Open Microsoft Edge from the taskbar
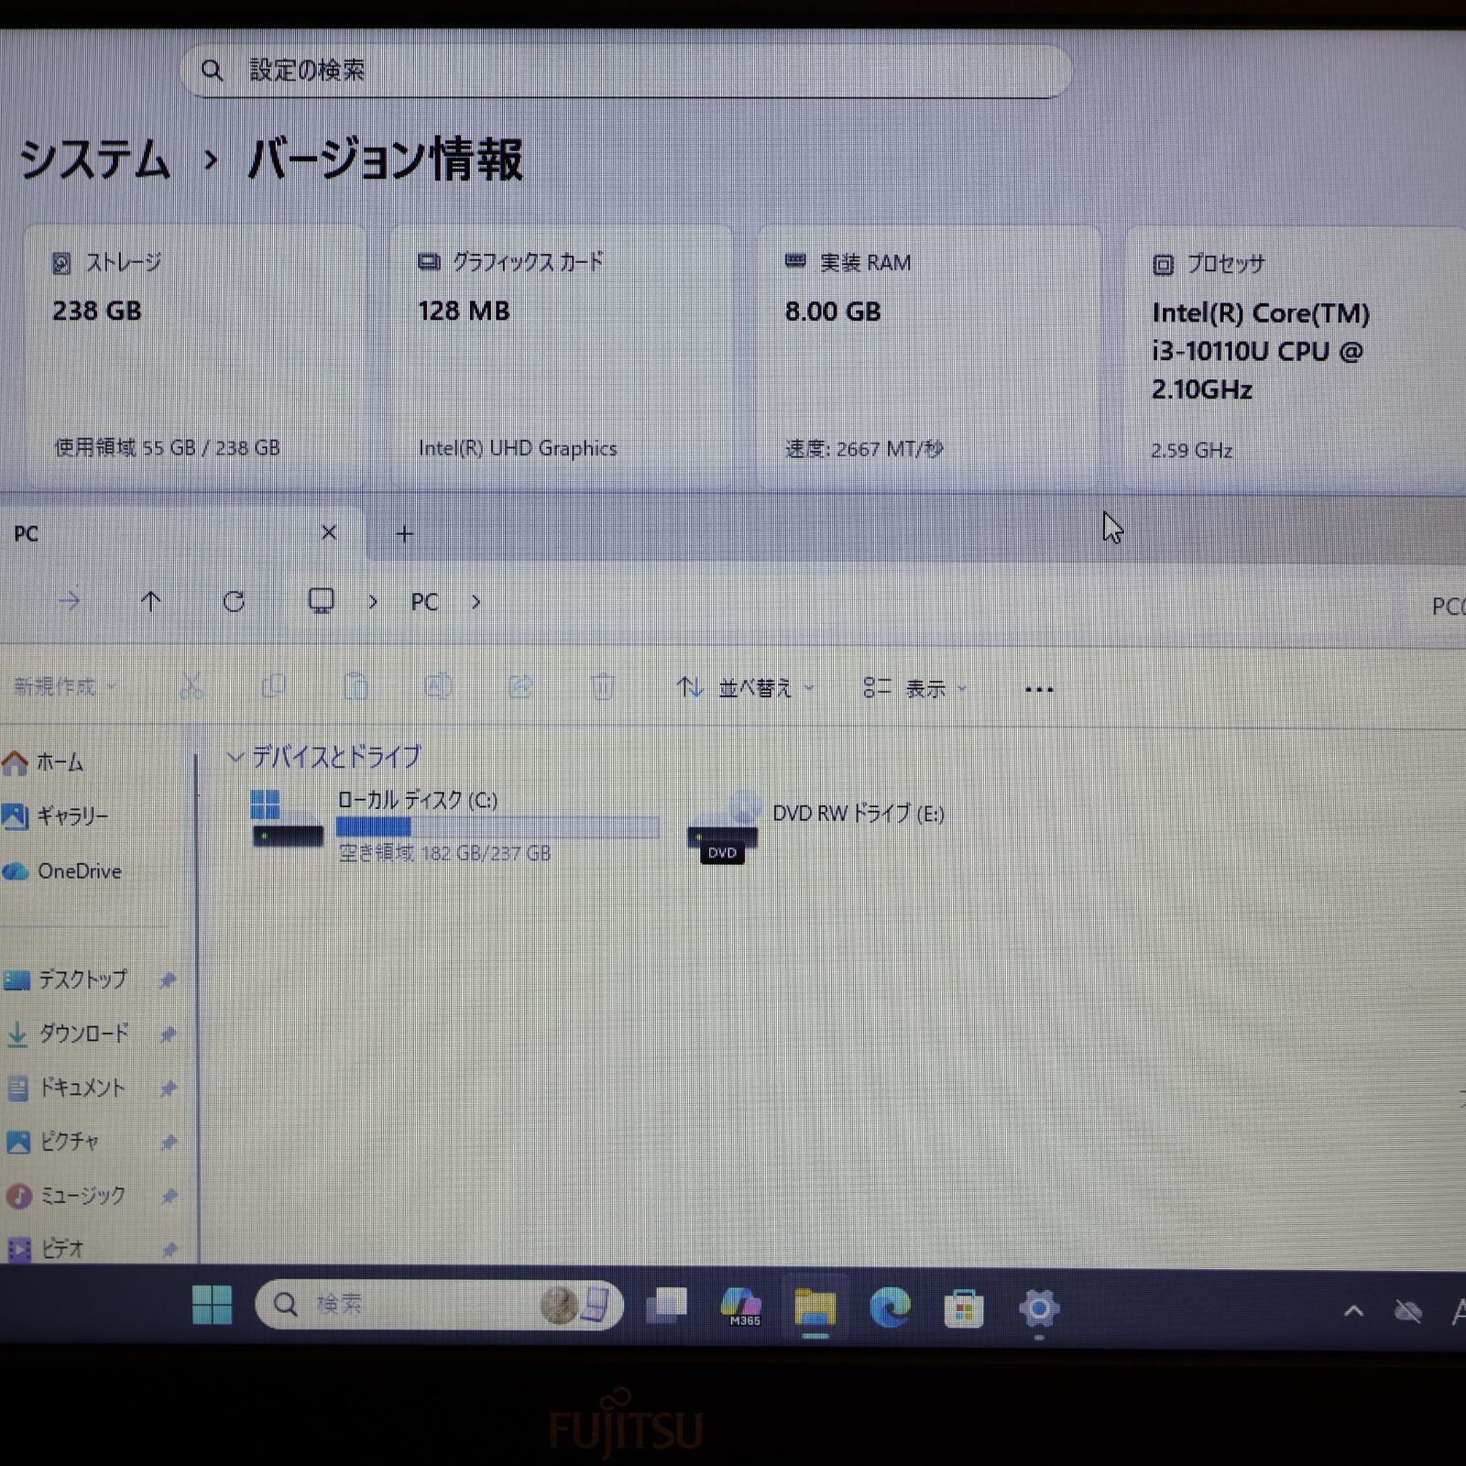This screenshot has height=1466, width=1466. click(890, 1305)
